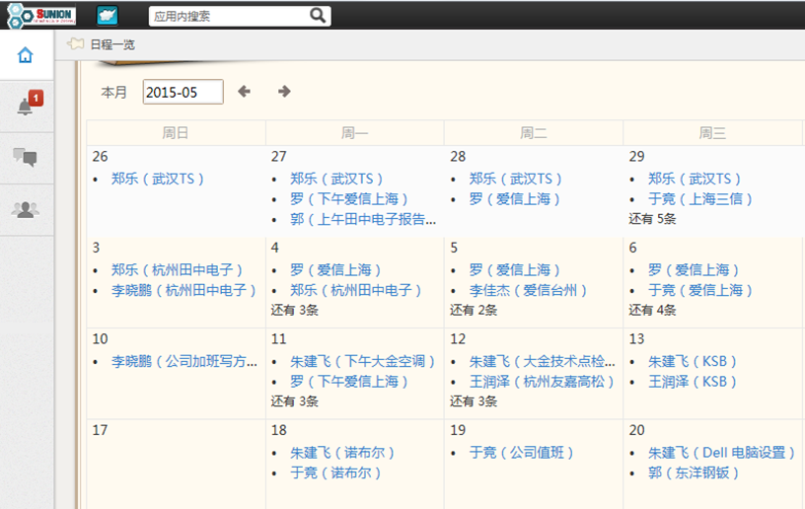Open 于亮（爱信上海）entry
The width and height of the screenshot is (805, 509).
tap(699, 290)
